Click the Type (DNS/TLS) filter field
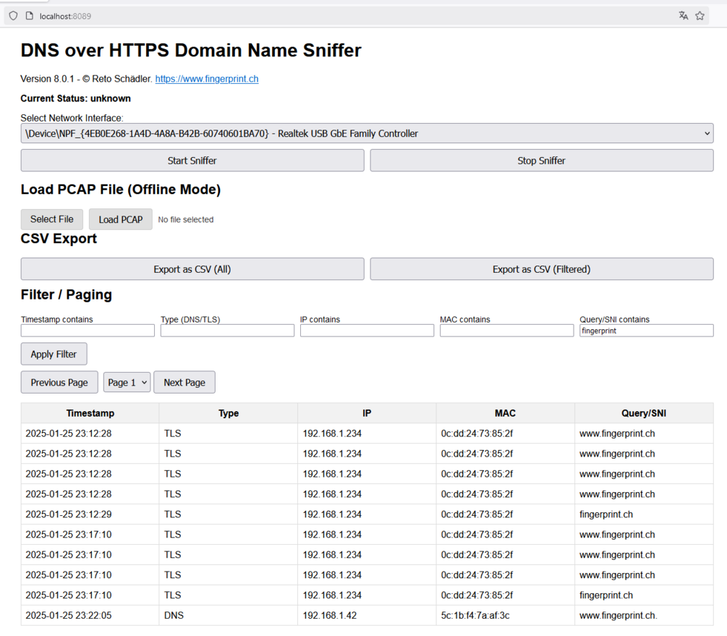The height and width of the screenshot is (636, 727). coord(227,330)
